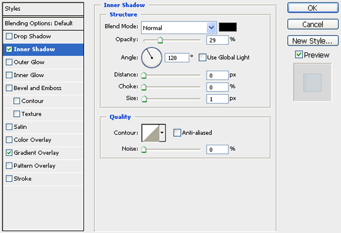Open Bevel and Emboss settings label

[37, 88]
